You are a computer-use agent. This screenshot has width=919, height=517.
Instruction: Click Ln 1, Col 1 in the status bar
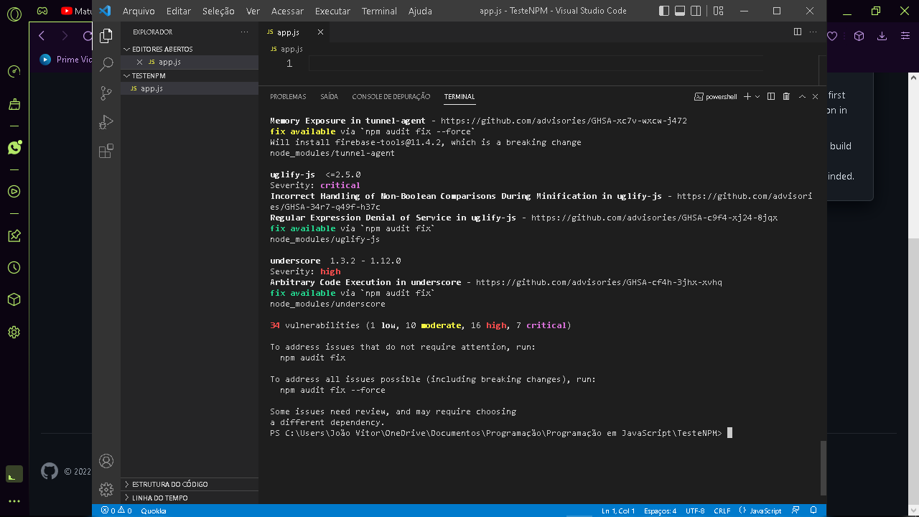click(x=617, y=511)
